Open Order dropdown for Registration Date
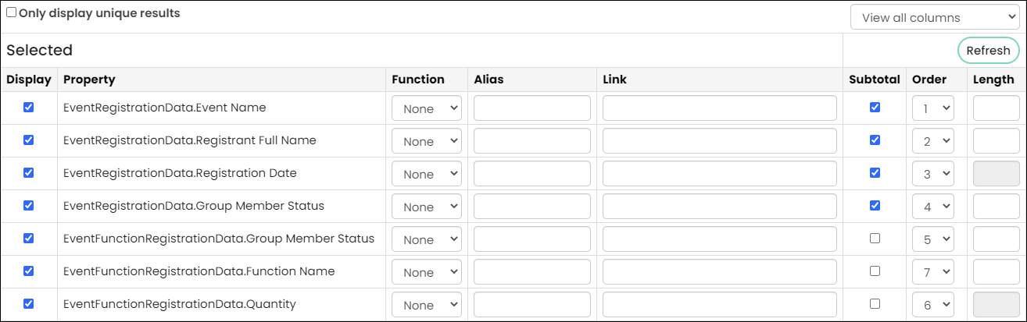Screen dimensions: 1027x322 (x=933, y=174)
